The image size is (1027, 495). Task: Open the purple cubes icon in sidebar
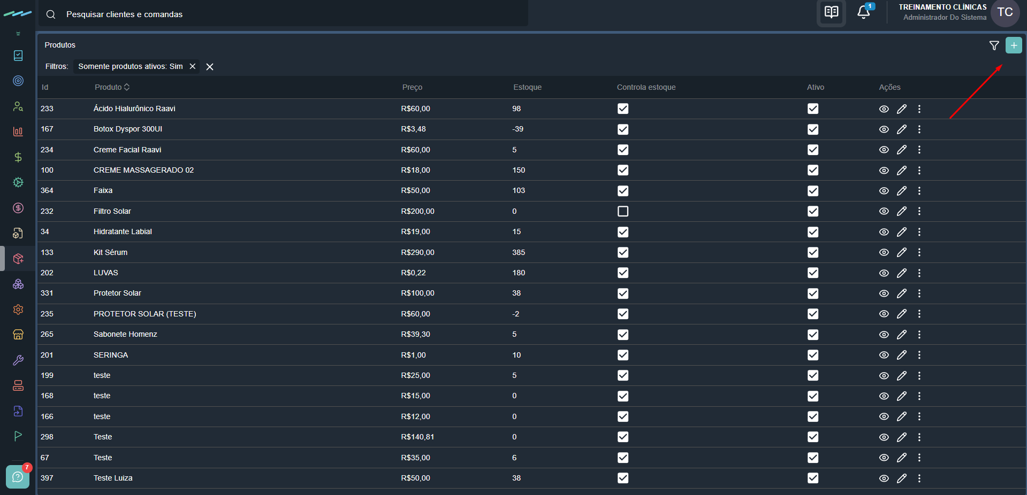(x=18, y=284)
